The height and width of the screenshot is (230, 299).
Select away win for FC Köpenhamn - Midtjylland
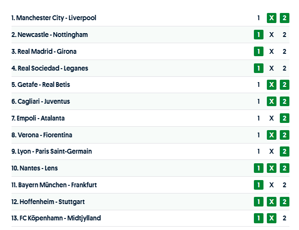click(285, 218)
